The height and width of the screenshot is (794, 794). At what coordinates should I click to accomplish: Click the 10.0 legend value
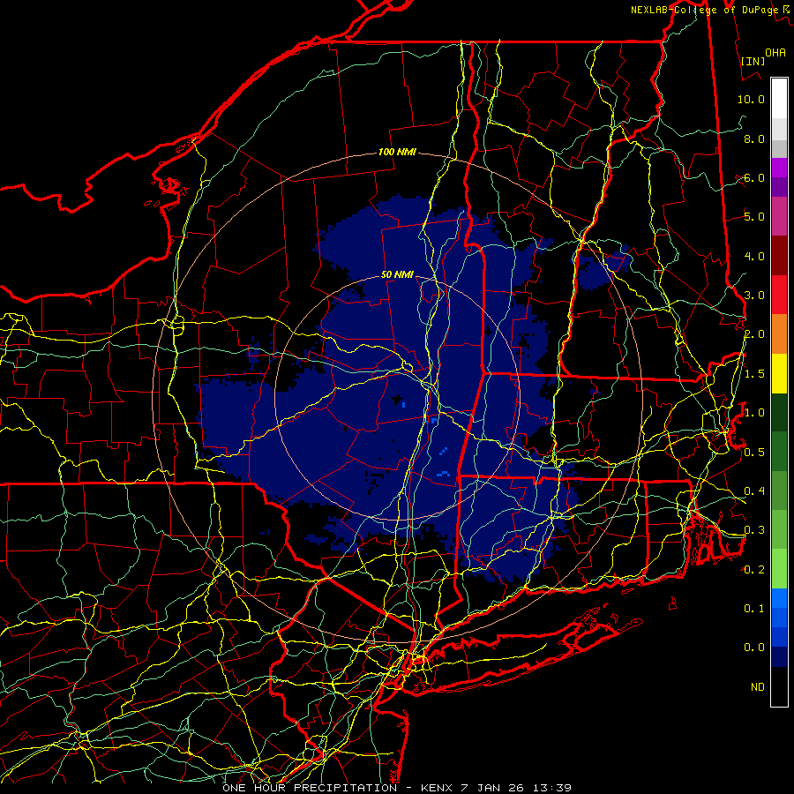[x=751, y=99]
